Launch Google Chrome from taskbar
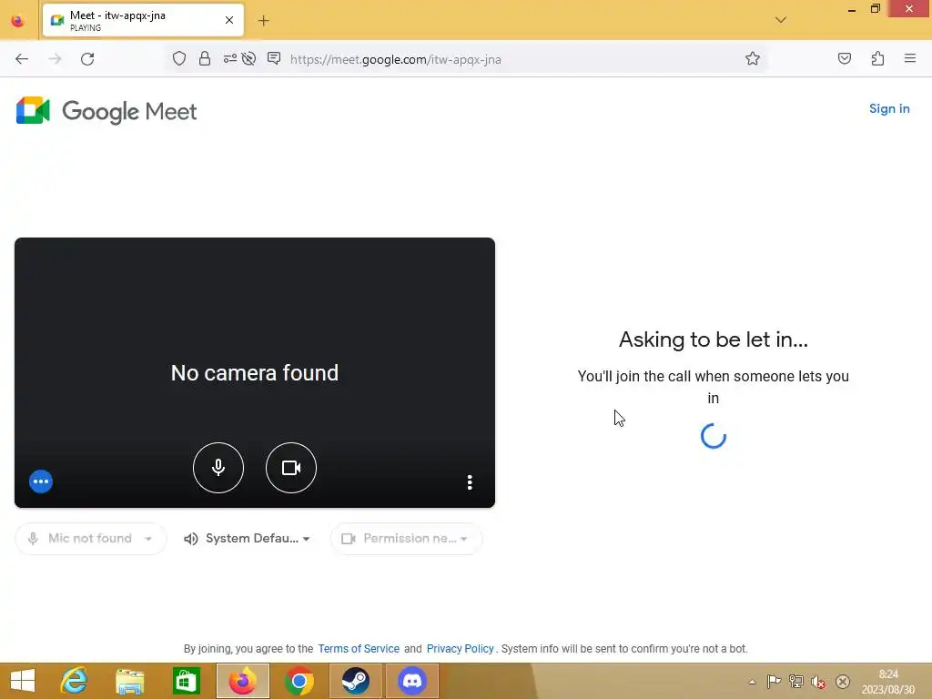 [299, 681]
